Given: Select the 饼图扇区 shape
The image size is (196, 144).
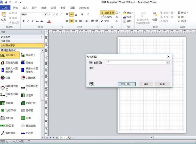Looking at the screenshot, I should [28, 78].
